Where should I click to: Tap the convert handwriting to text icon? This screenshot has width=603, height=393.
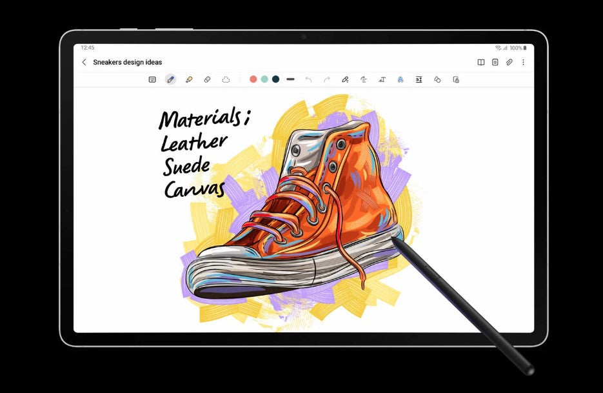click(382, 79)
